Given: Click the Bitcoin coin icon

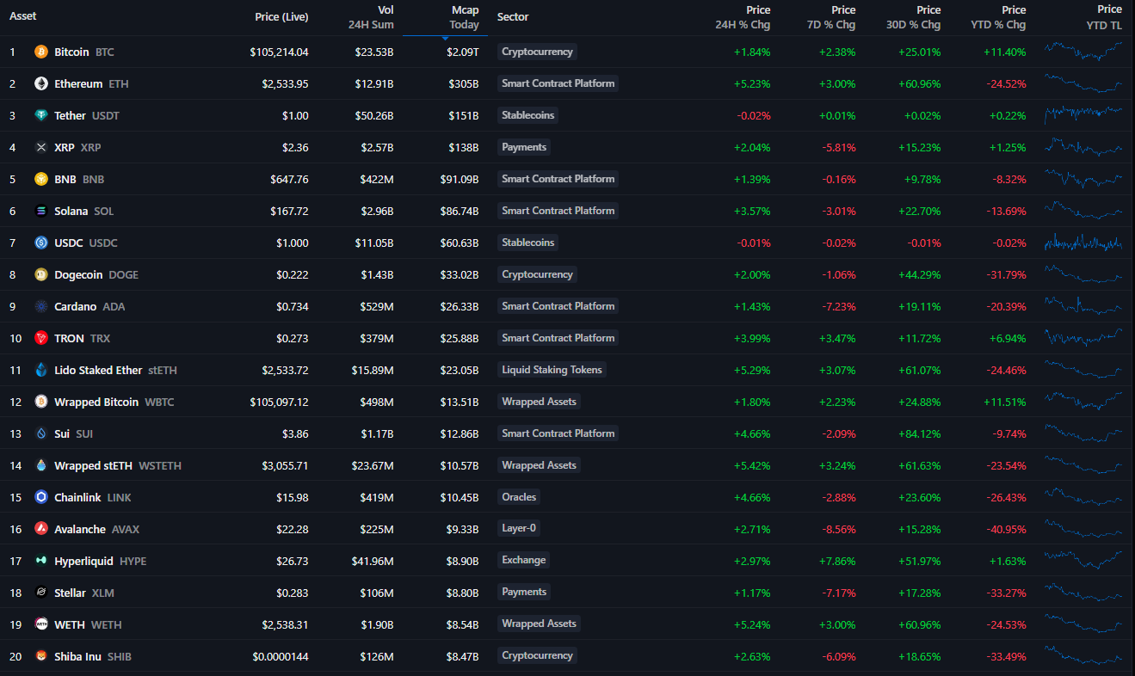Looking at the screenshot, I should click(40, 52).
